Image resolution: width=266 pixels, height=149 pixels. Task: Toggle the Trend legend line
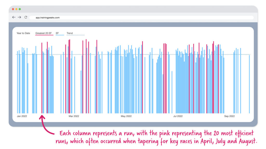70,33
